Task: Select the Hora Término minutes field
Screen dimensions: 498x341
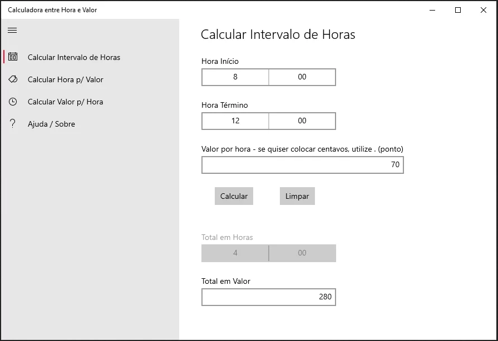Action: tap(302, 121)
